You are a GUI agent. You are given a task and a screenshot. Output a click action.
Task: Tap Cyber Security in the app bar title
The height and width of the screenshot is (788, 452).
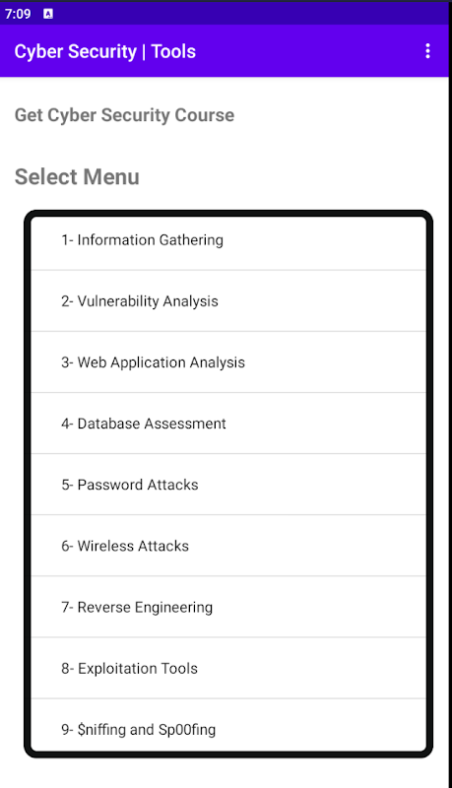coord(75,52)
